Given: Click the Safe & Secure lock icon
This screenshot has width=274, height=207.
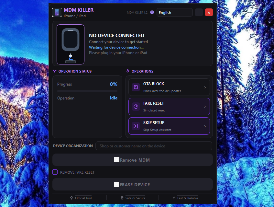Looking at the screenshot, I should tap(122, 198).
